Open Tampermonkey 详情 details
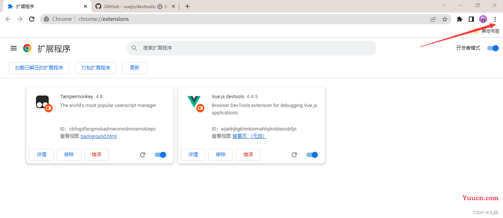Image resolution: width=503 pixels, height=218 pixels. pos(41,155)
